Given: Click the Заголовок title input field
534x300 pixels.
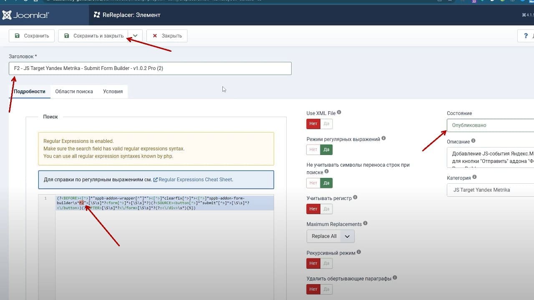Looking at the screenshot, I should pos(150,68).
